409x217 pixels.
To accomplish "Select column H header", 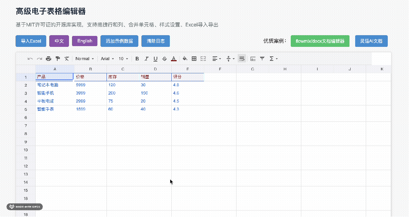I will 285,69.
